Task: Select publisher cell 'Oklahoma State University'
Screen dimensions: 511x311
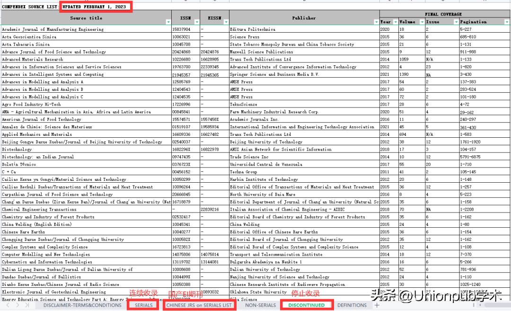Action: [304, 292]
